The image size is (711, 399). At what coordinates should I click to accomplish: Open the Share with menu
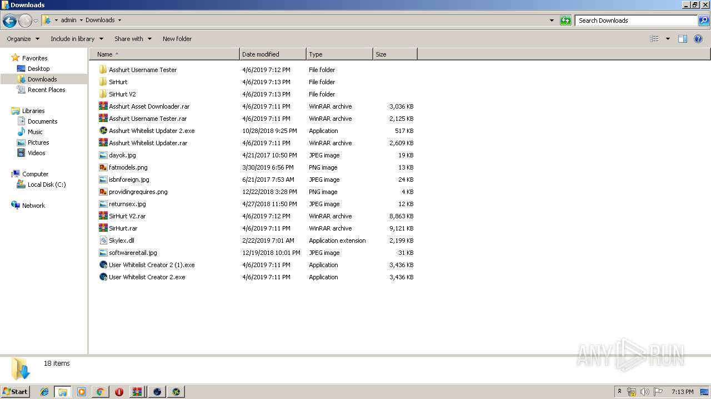pos(132,39)
